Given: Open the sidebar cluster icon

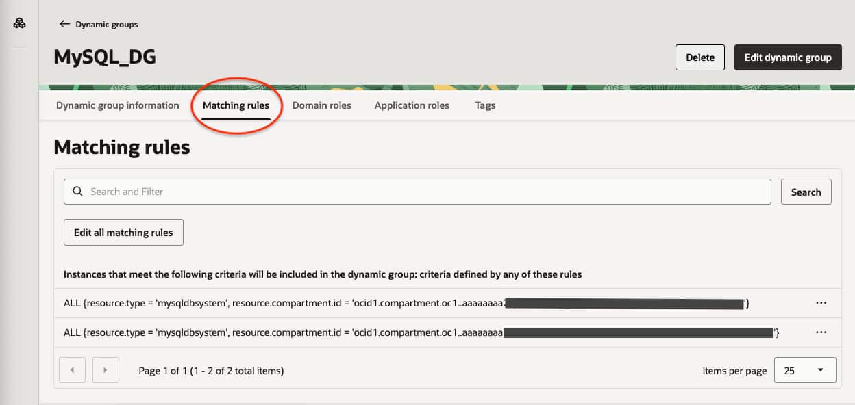Looking at the screenshot, I should point(20,23).
